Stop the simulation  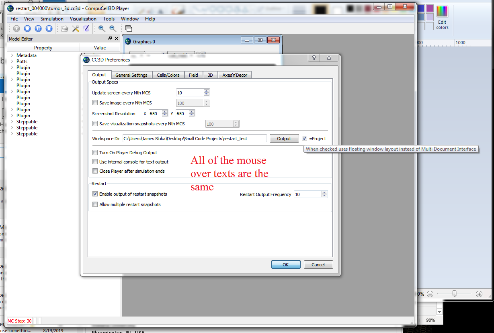pyautogui.click(x=49, y=28)
